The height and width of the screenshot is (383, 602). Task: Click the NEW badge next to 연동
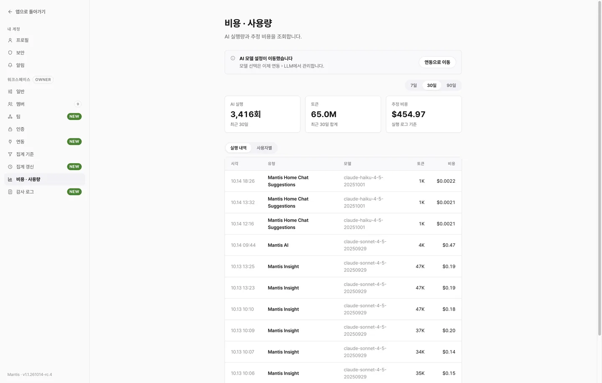pos(74,142)
